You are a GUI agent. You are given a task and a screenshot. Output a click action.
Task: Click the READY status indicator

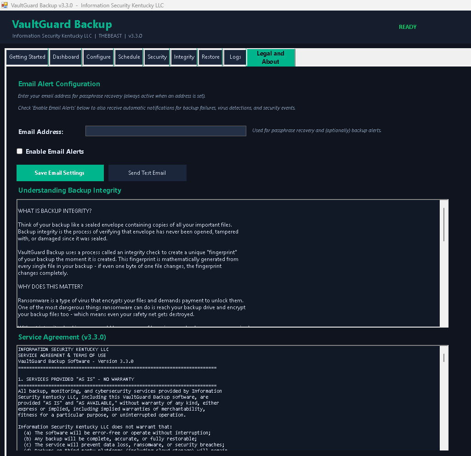point(408,27)
